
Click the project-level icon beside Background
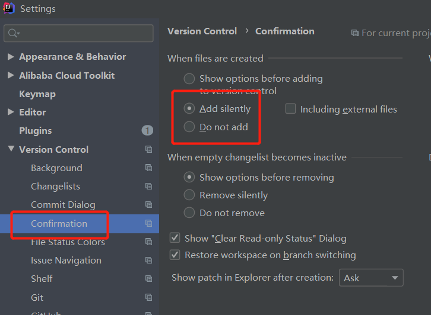[x=148, y=168]
